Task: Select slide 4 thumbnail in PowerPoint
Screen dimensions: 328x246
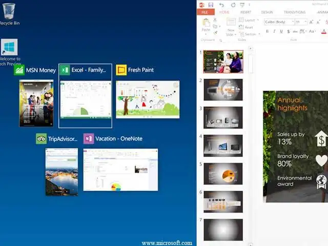Action: click(x=223, y=146)
